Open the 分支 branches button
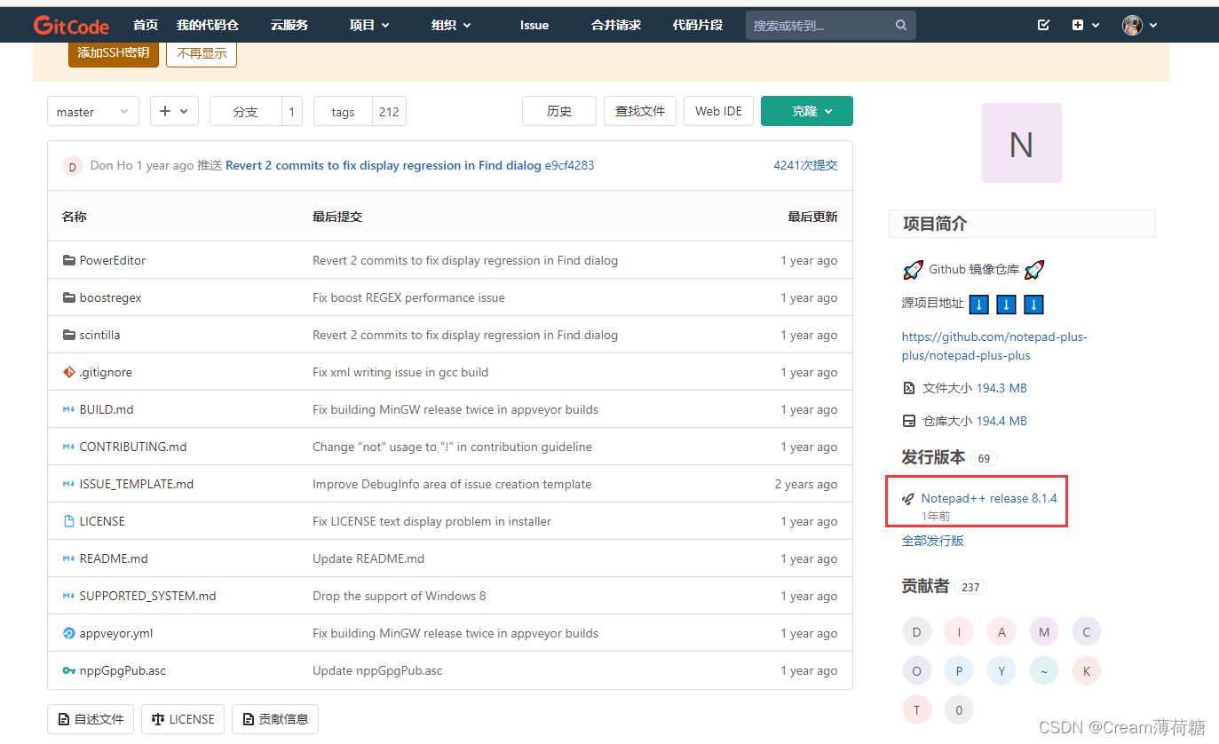This screenshot has height=744, width=1219. pos(246,112)
